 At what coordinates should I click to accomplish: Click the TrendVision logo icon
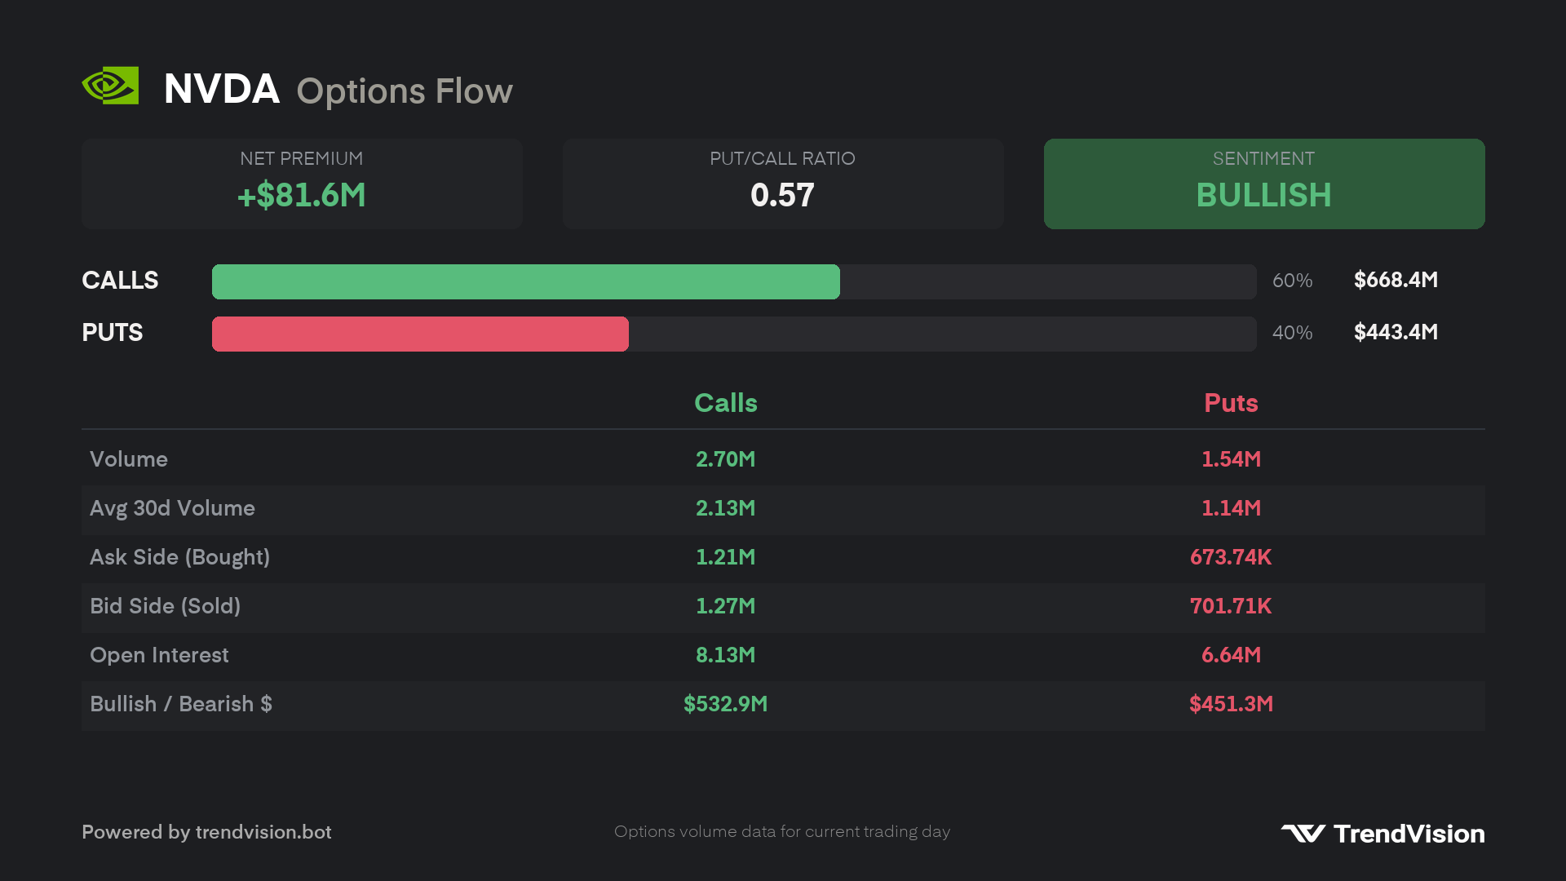coord(1303,833)
